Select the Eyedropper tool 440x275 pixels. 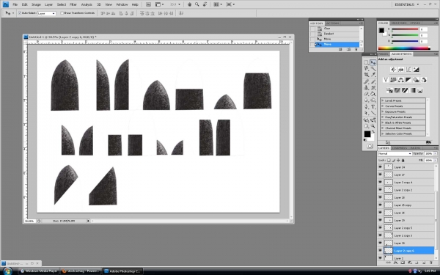[x=373, y=75]
